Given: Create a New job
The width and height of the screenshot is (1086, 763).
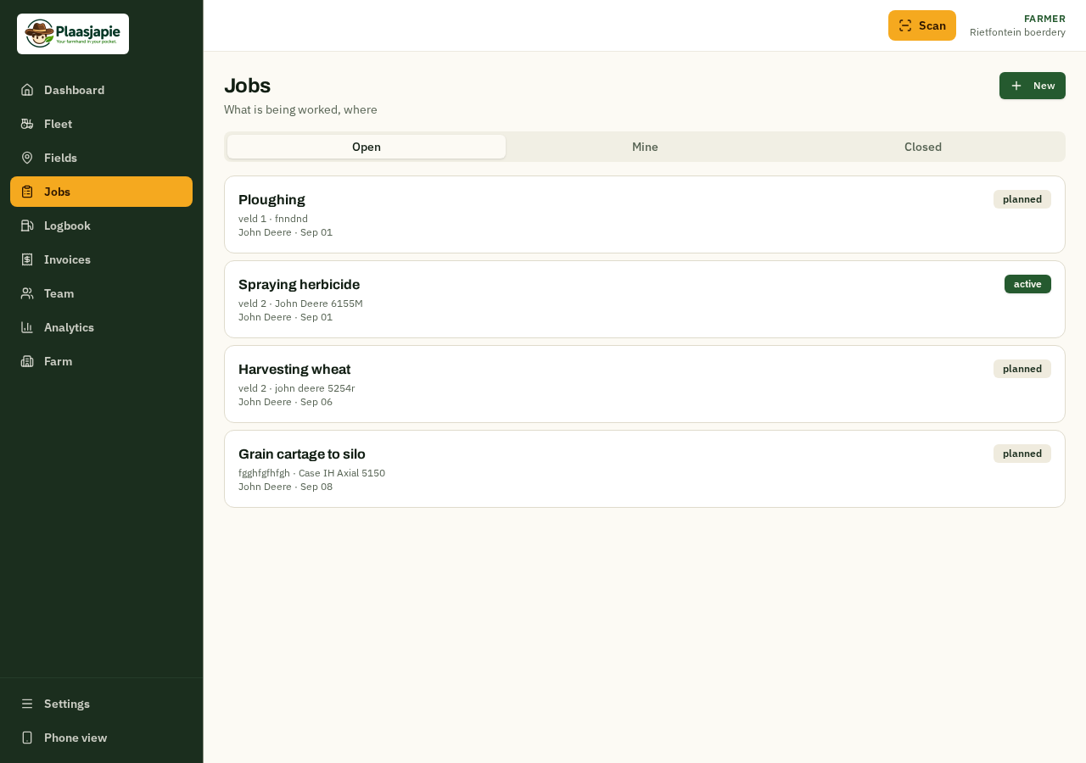Looking at the screenshot, I should (1033, 86).
